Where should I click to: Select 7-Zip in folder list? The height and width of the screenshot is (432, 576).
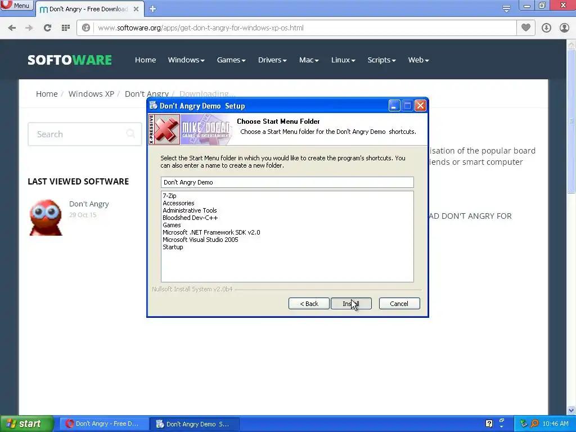(x=169, y=196)
